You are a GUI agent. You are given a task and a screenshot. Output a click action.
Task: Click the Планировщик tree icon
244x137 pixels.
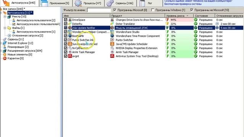pyautogui.click(x=5, y=47)
